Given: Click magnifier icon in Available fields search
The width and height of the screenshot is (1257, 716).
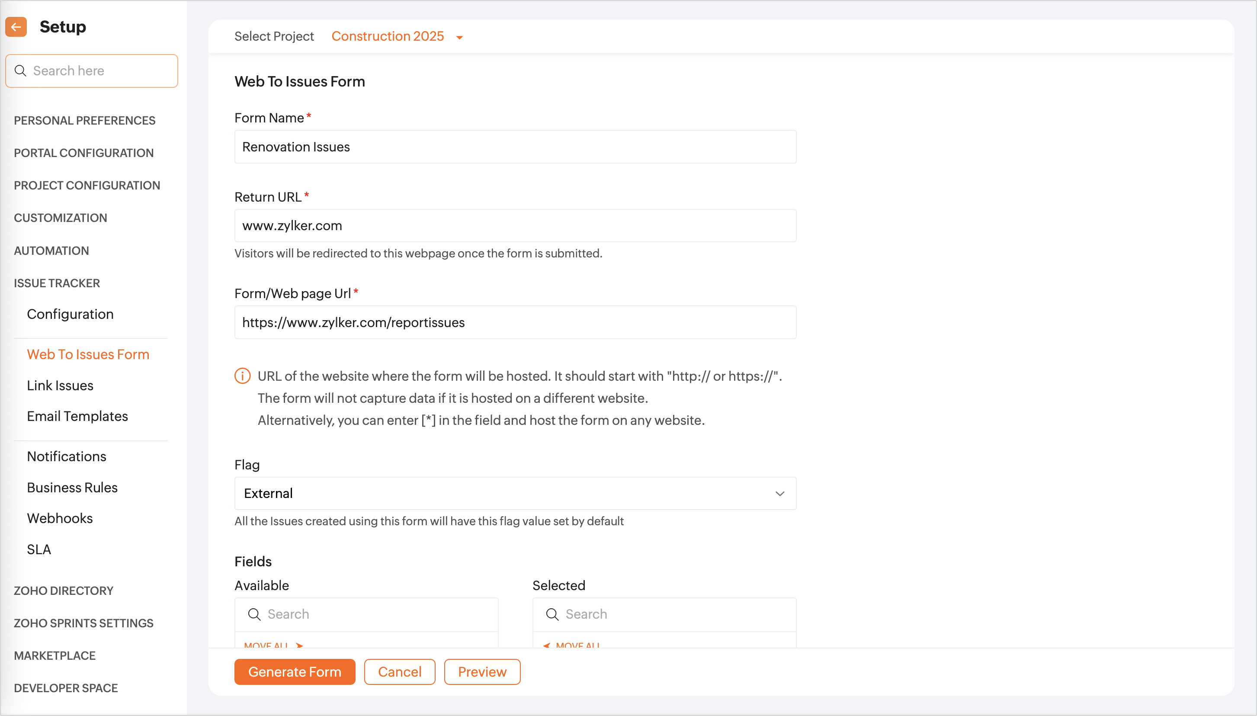Looking at the screenshot, I should click(x=254, y=614).
